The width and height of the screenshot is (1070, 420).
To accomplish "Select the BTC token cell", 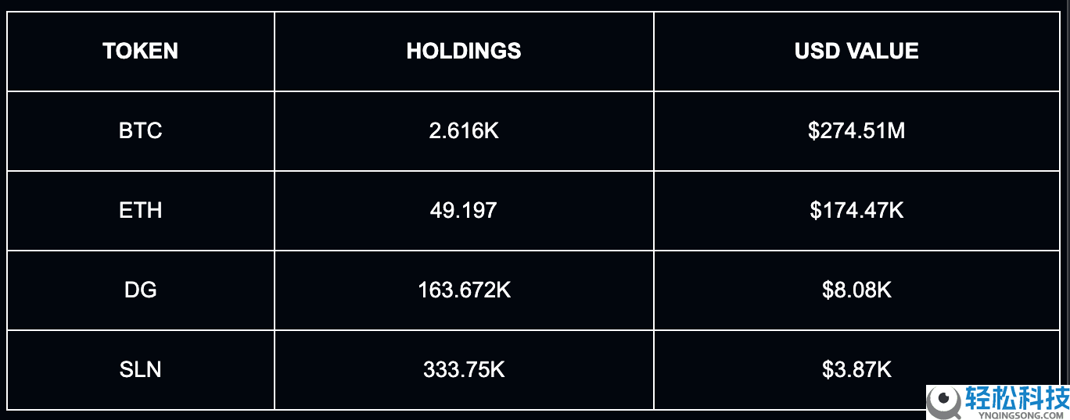I will [141, 130].
